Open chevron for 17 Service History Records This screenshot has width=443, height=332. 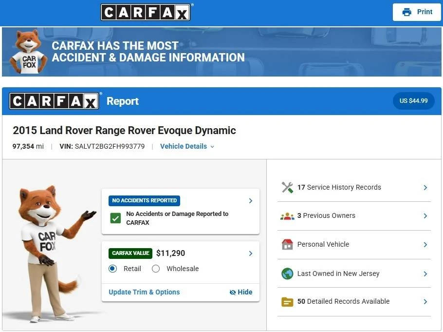coord(425,188)
